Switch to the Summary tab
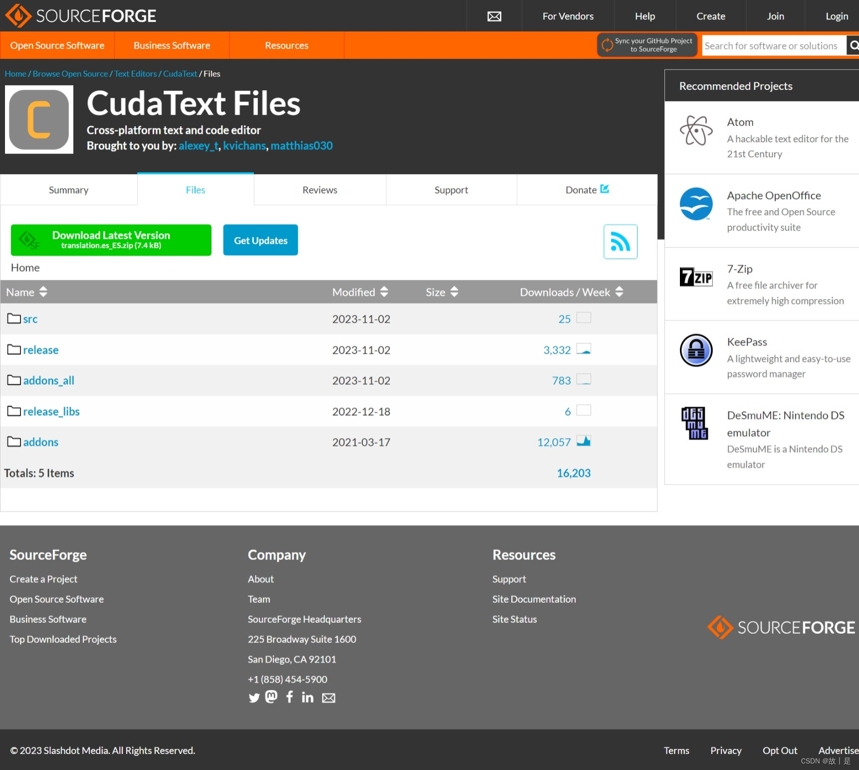 [69, 190]
